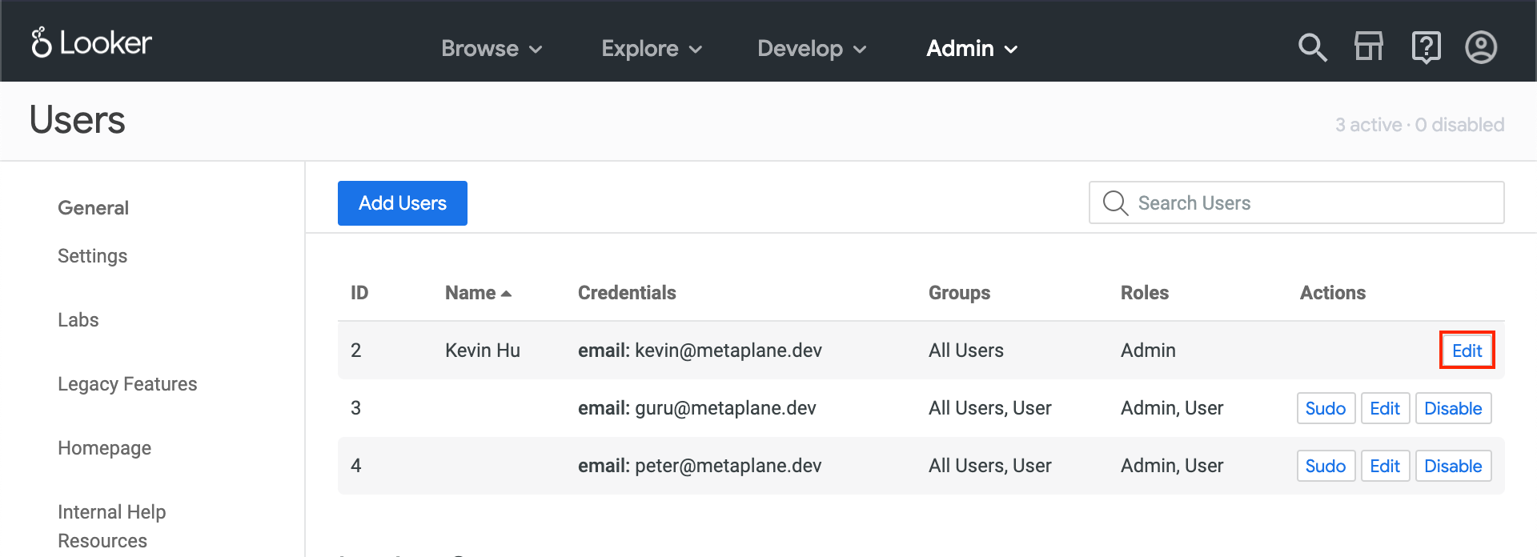Open the Marketplace storefront icon
This screenshot has width=1537, height=557.
tap(1368, 47)
